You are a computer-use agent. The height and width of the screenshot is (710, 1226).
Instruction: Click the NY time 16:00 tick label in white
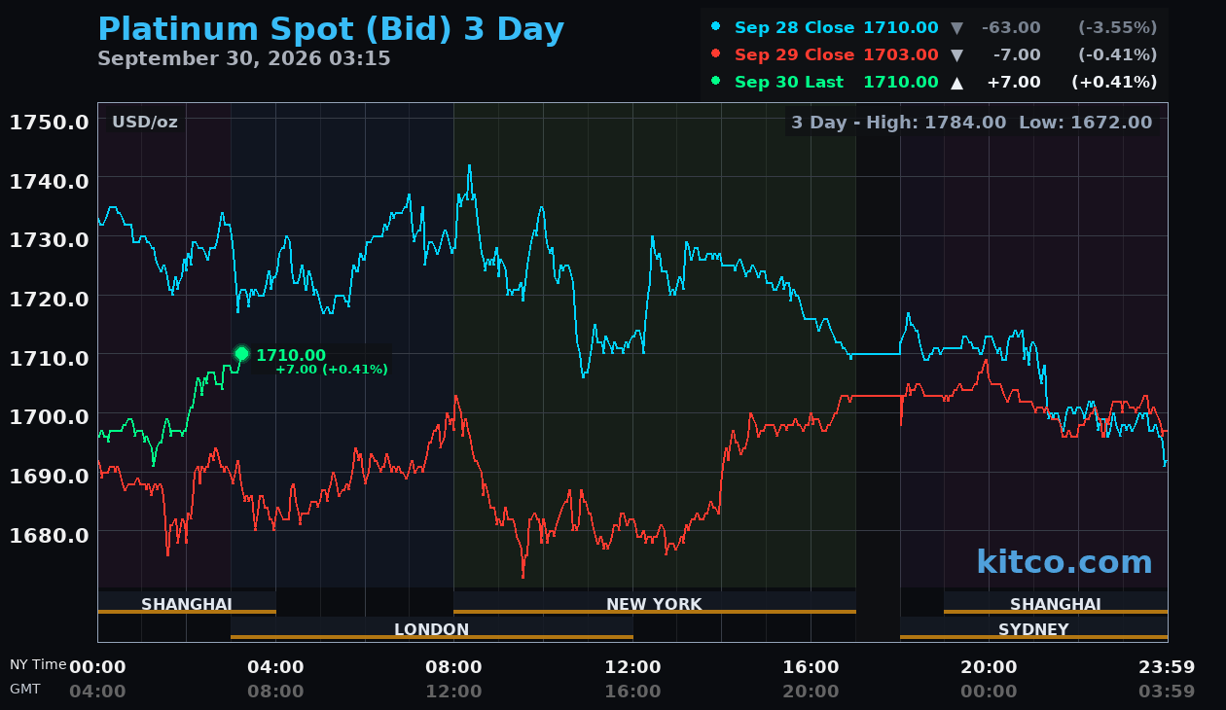point(811,667)
